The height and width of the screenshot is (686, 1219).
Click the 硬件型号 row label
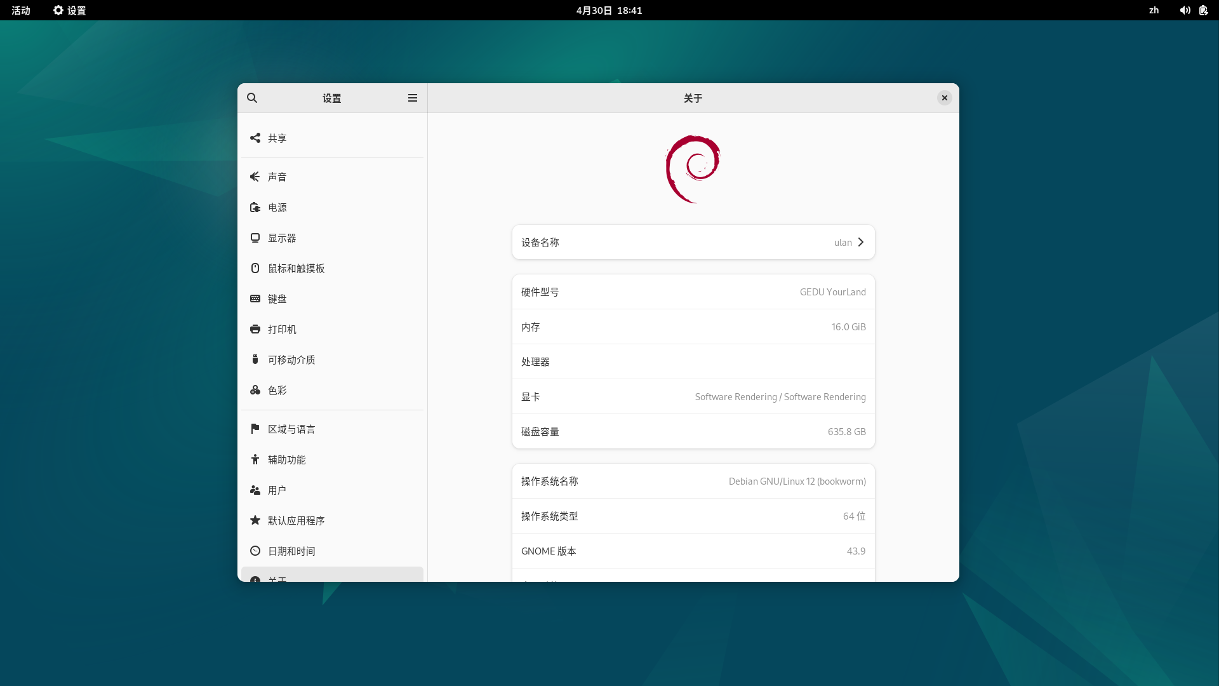540,292
